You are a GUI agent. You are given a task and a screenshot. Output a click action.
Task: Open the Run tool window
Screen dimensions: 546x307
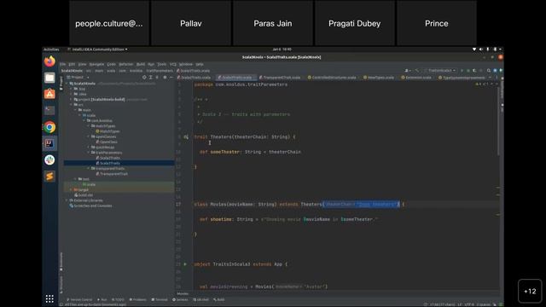click(x=102, y=299)
